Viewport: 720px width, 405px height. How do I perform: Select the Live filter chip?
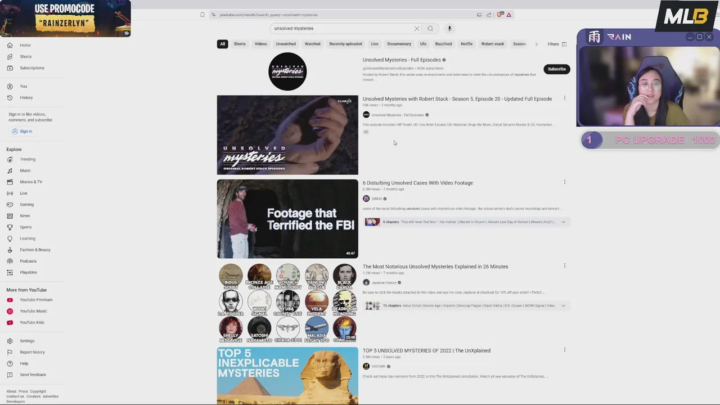pyautogui.click(x=375, y=44)
